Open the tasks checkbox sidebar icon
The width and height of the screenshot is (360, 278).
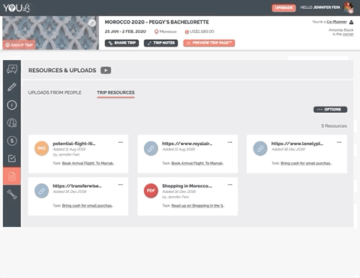point(12,159)
